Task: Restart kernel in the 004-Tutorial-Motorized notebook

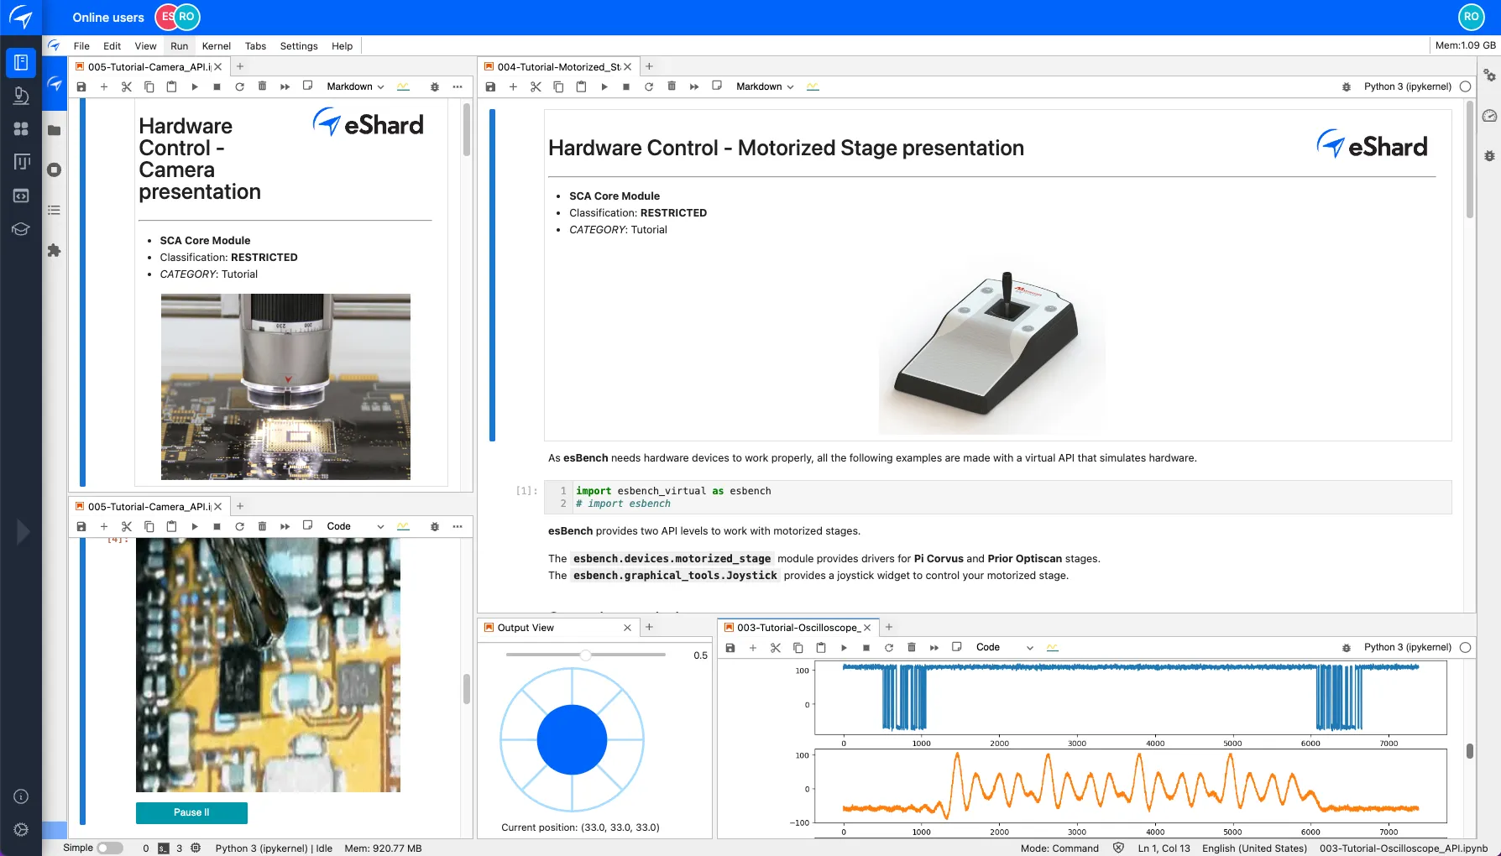Action: click(649, 86)
